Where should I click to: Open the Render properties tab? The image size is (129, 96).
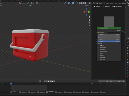(128, 45)
